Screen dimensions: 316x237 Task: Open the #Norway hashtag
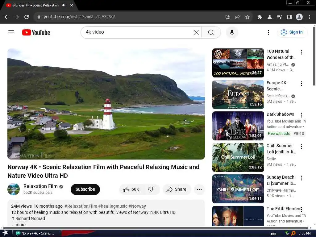coord(137,206)
